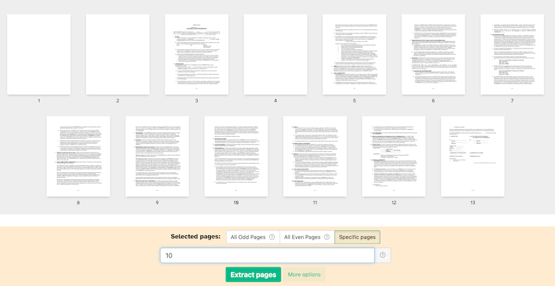
Task: Select page 4 thumbnail
Action: click(x=275, y=55)
